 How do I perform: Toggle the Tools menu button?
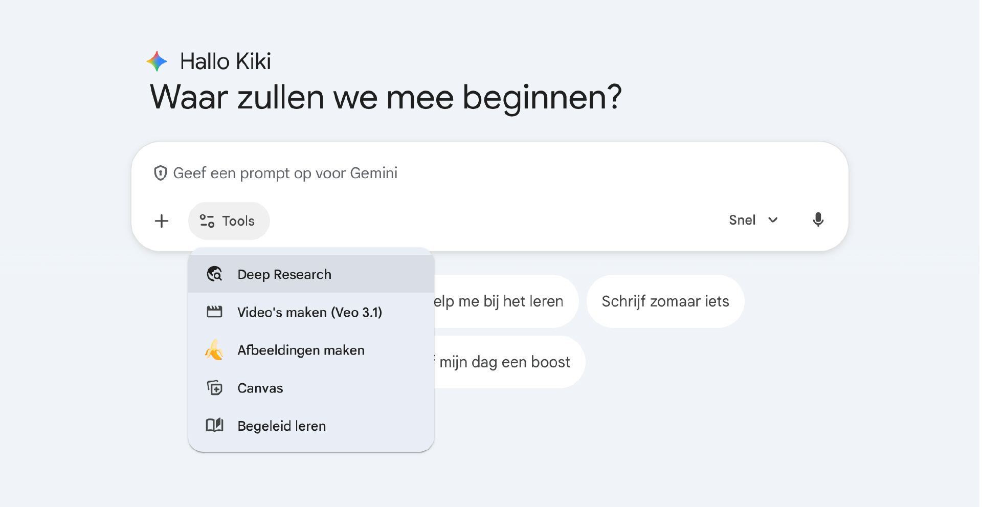[229, 221]
